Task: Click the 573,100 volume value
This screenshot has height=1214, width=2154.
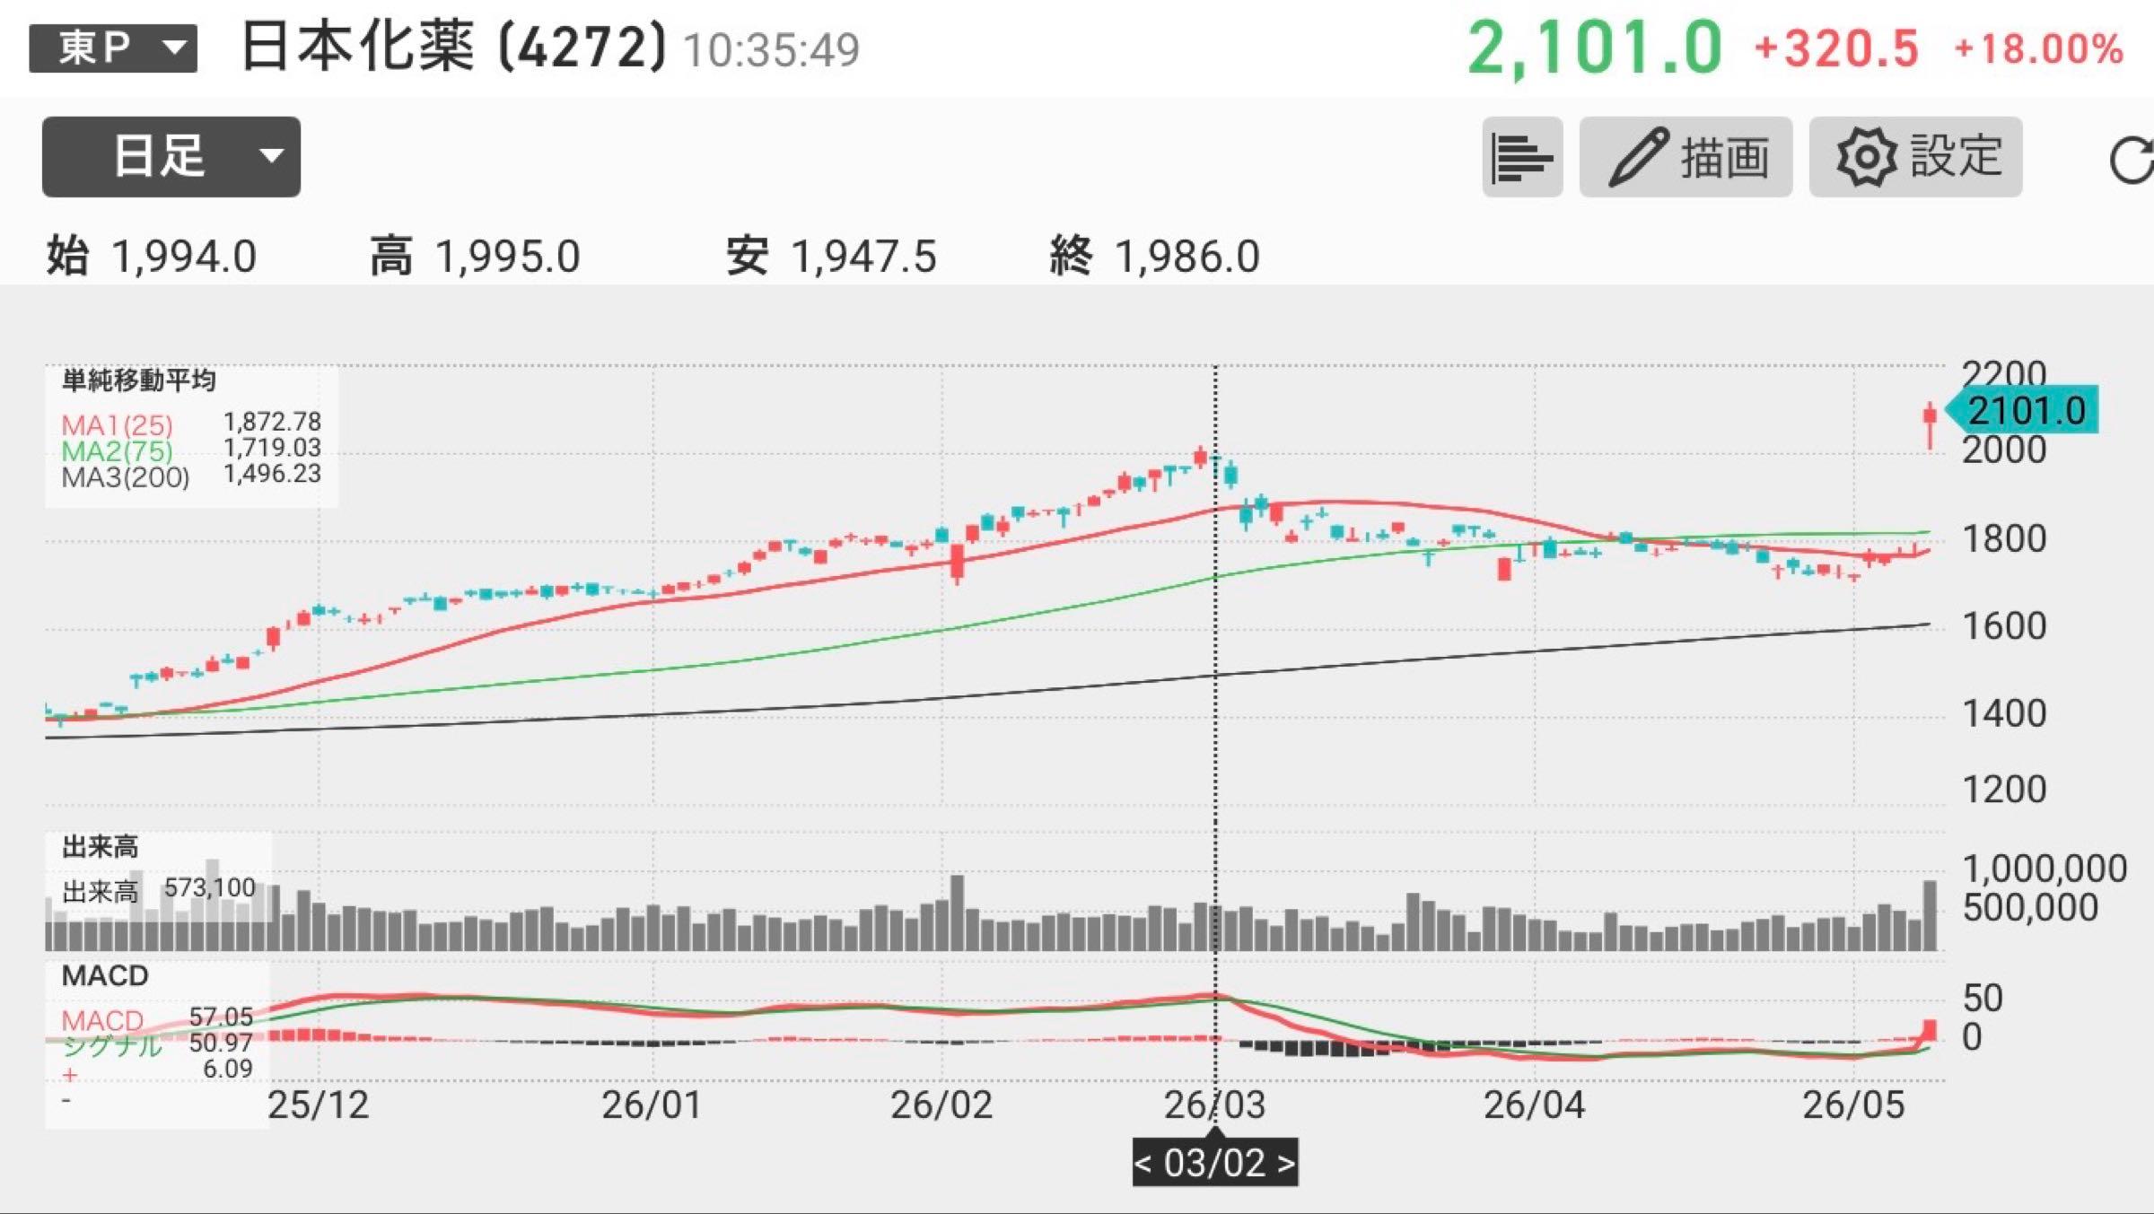Action: point(210,888)
